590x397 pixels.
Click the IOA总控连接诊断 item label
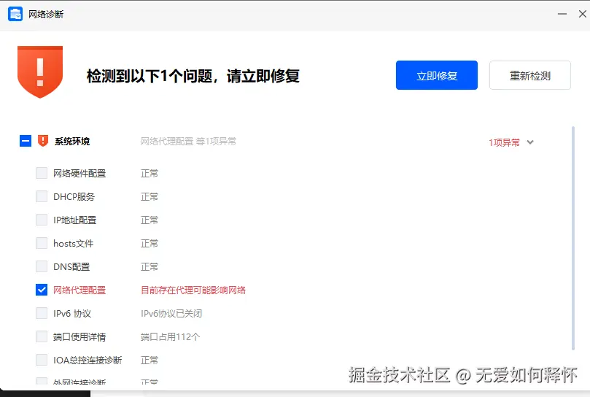(88, 360)
